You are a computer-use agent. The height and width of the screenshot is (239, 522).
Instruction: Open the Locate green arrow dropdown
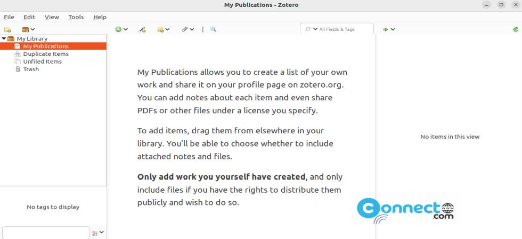tap(389, 29)
